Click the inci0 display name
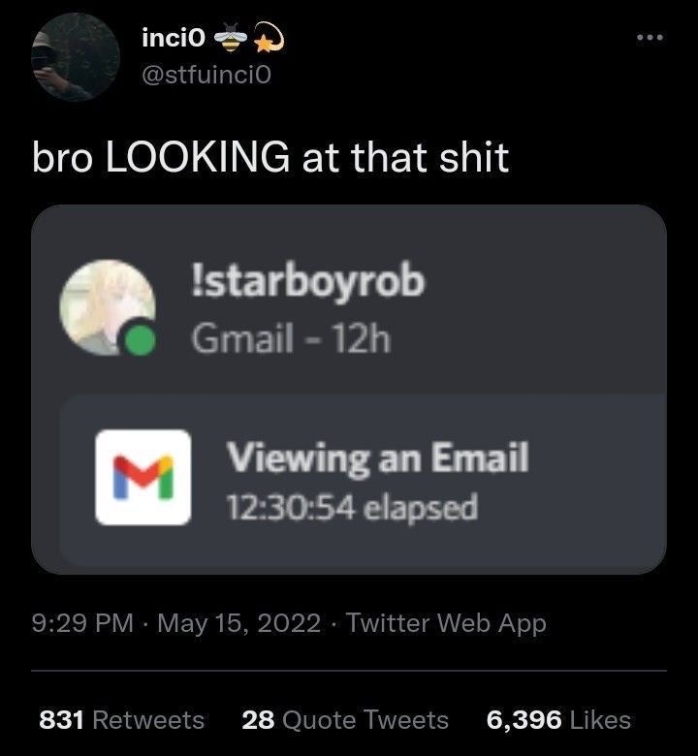The height and width of the screenshot is (756, 698). coord(174,38)
